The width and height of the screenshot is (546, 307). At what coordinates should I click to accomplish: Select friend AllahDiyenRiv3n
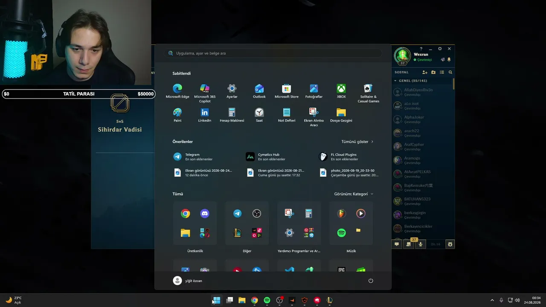[x=422, y=92]
